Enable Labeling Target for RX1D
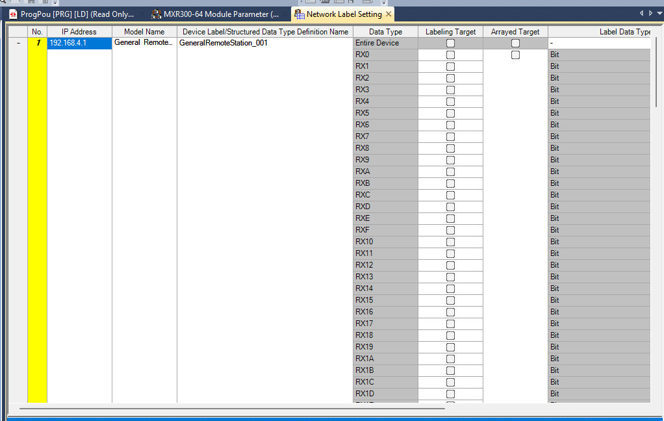This screenshot has height=421, width=664. [450, 394]
